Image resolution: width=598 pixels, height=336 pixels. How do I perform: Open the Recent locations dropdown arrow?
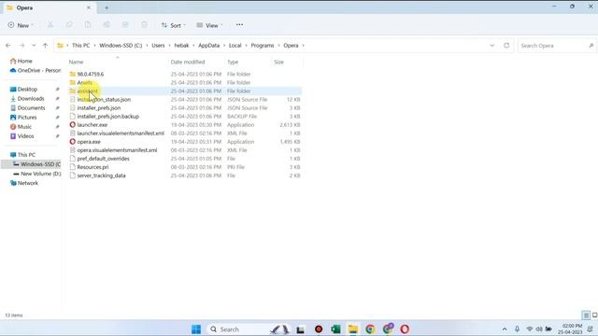pyautogui.click(x=34, y=46)
